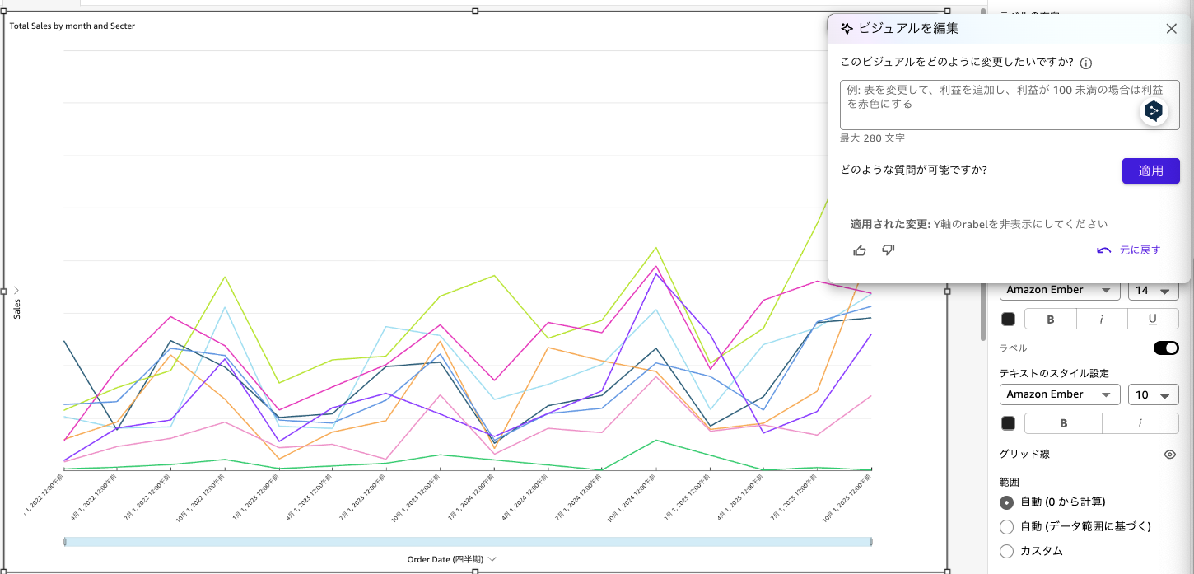Open Amazon Ember font dropdown beside size 10

(1059, 395)
